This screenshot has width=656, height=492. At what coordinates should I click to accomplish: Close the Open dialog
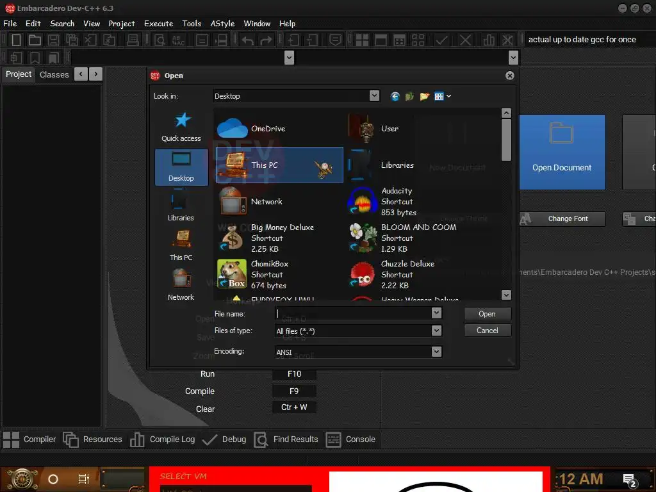(x=509, y=76)
